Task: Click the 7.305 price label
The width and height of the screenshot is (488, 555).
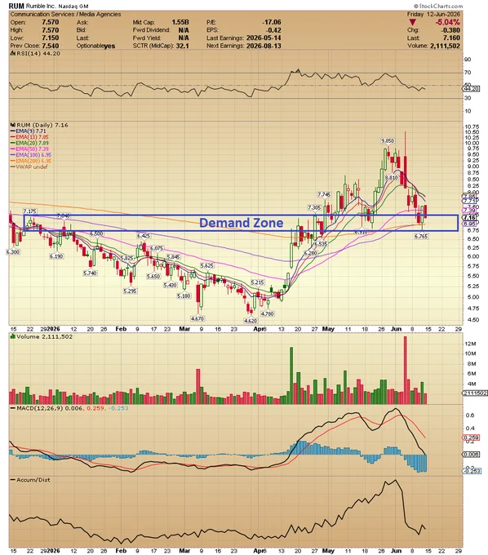Action: point(314,208)
